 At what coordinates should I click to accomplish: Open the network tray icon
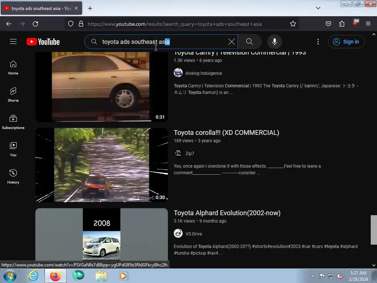click(331, 276)
